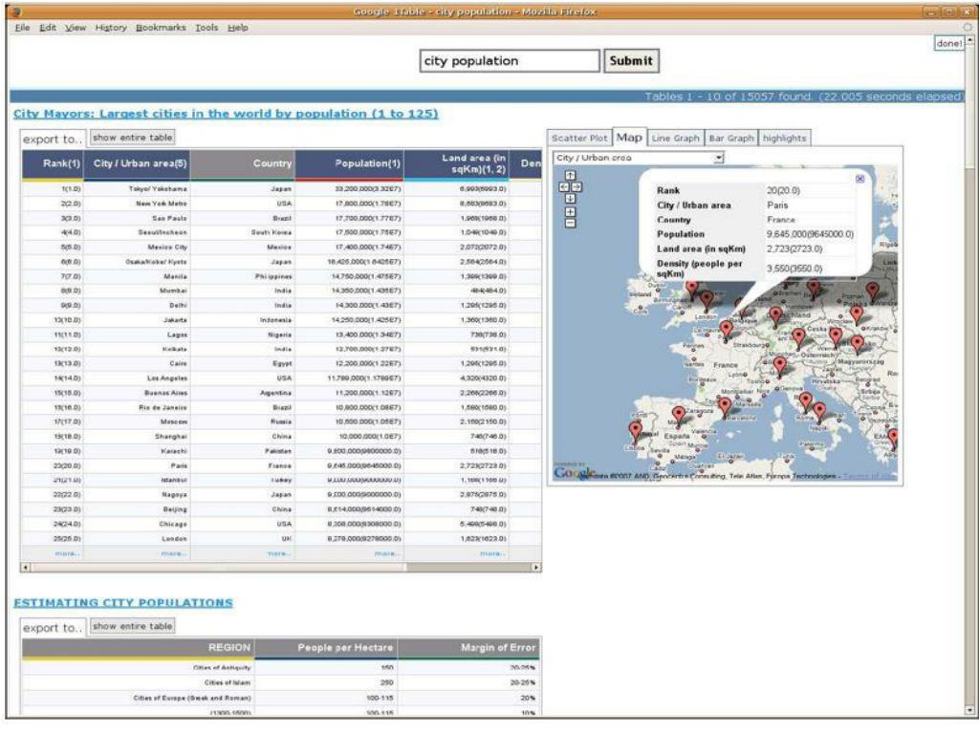Switch to the Scatter Plot tab
The image size is (979, 734).
[x=579, y=139]
